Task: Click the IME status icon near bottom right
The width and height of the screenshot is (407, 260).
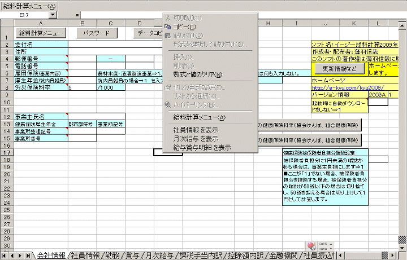Action: pyautogui.click(x=310, y=246)
